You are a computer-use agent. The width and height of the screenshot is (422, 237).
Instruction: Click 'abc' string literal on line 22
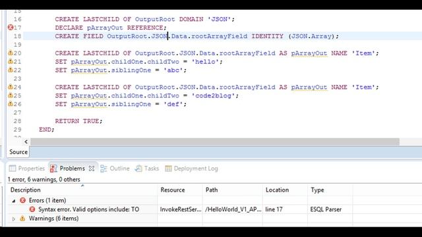pyautogui.click(x=173, y=70)
